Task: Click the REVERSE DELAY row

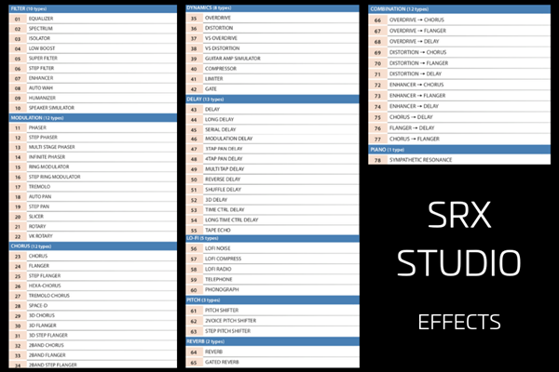Action: pos(272,179)
